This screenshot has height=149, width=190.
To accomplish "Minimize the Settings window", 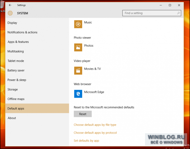I will point(161,5).
